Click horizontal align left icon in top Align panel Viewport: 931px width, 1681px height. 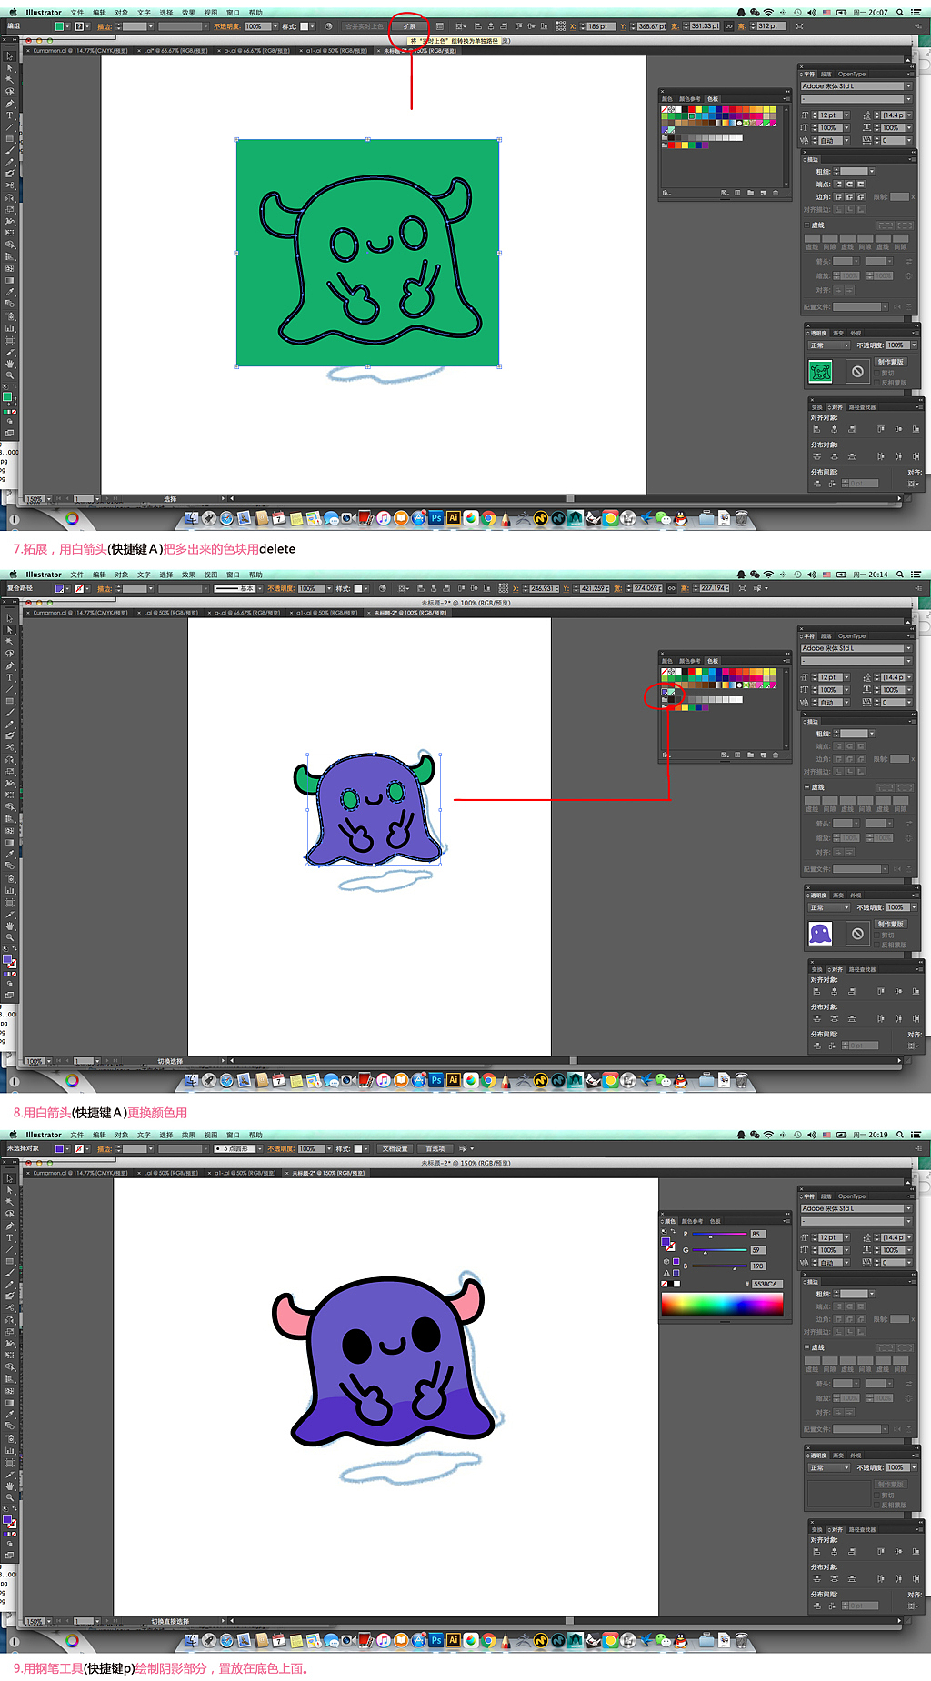[816, 429]
